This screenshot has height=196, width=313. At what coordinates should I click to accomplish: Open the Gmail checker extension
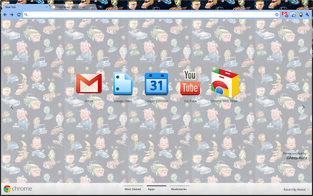pos(285,14)
